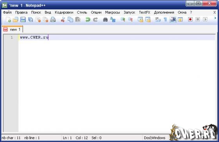The width and height of the screenshot is (219, 142).
Task: Click Ln : 1 status entry
Action: (67, 138)
